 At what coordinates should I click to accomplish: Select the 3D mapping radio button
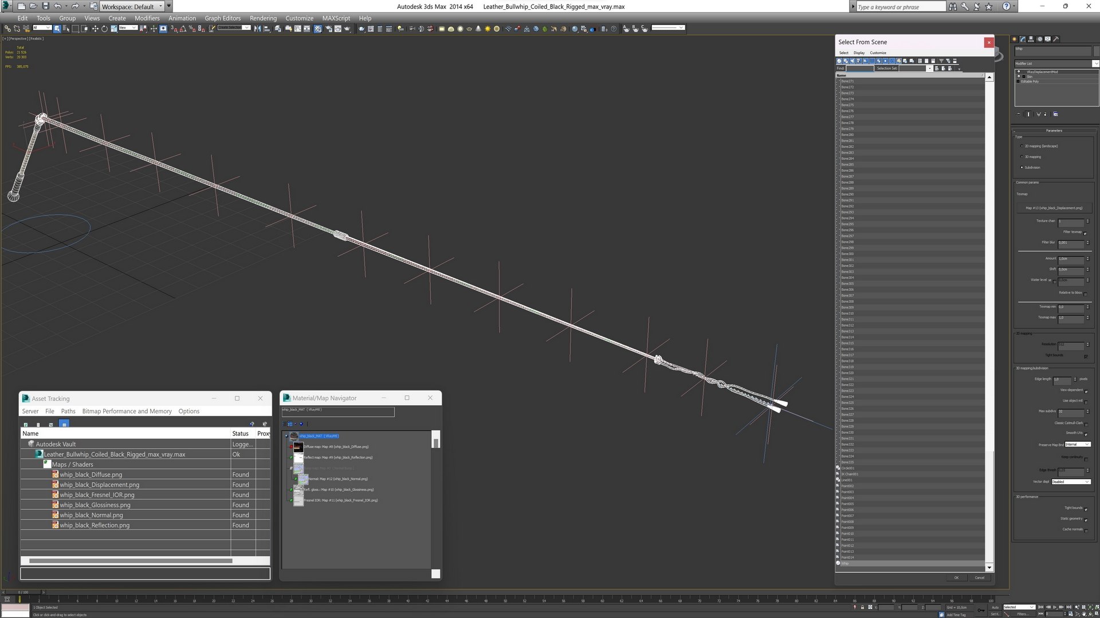coord(1022,157)
